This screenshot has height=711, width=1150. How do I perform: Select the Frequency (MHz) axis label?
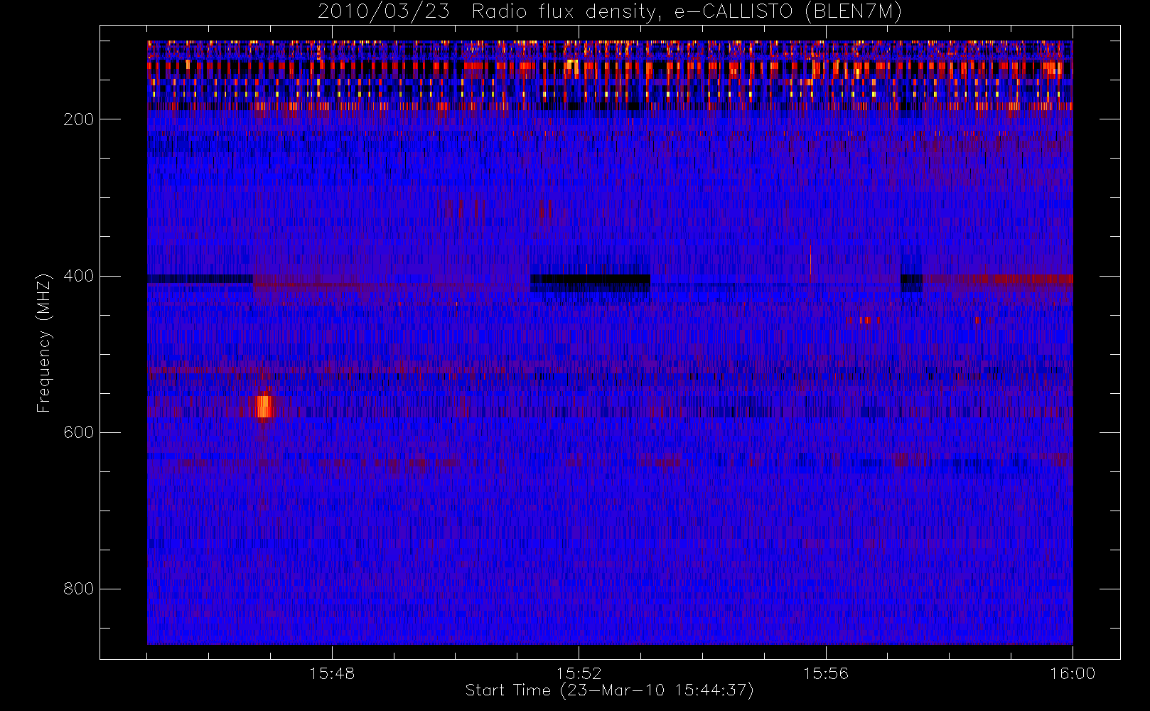44,343
